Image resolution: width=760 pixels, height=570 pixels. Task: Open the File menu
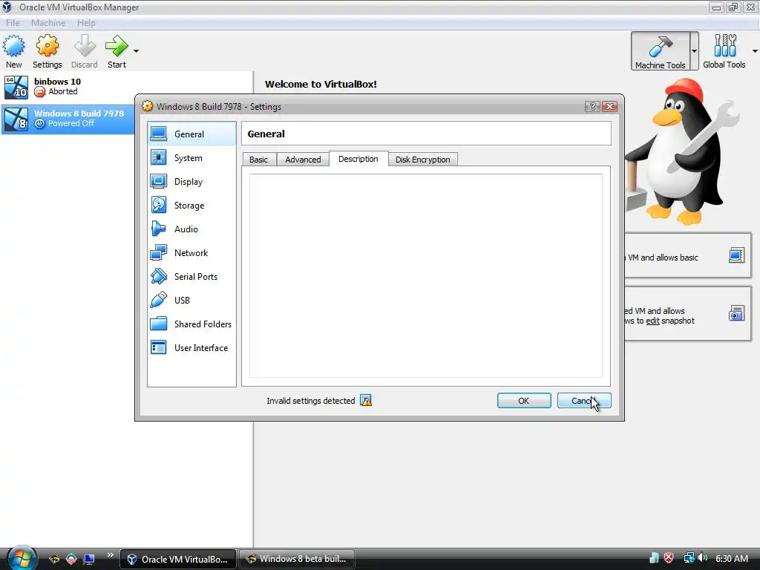pos(13,23)
